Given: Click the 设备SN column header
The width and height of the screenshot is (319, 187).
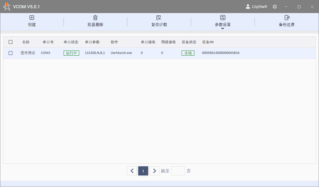Looking at the screenshot, I should [x=208, y=42].
